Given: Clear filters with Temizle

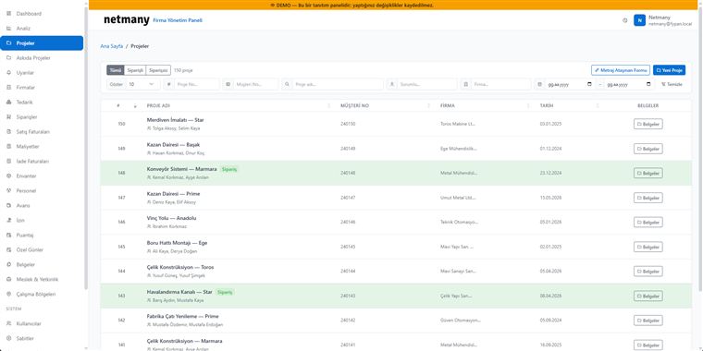Looking at the screenshot, I should coord(672,84).
